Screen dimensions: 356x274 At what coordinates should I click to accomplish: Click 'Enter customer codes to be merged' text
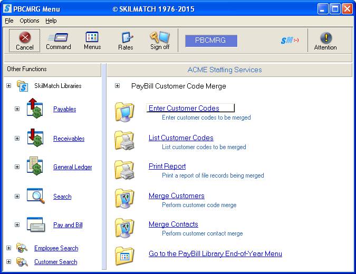pos(206,118)
